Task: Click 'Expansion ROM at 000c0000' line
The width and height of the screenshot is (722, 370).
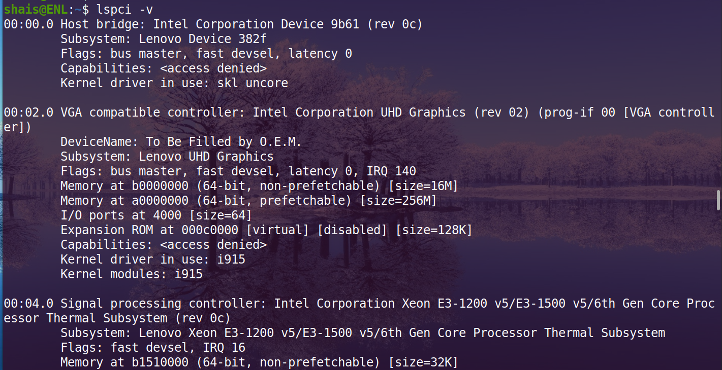Action: (x=266, y=230)
